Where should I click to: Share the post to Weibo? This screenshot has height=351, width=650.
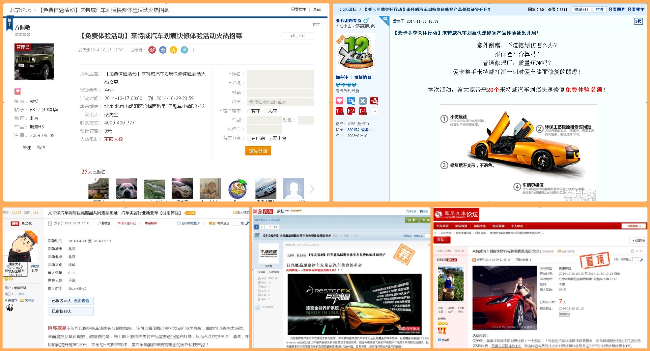(152, 50)
